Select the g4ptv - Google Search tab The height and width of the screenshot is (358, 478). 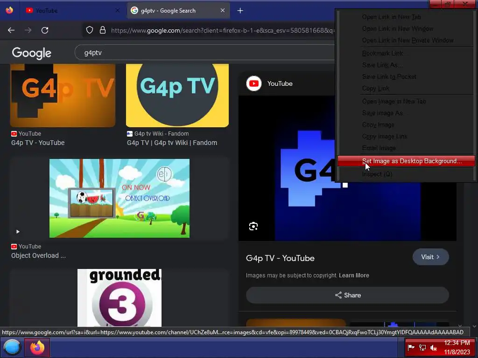(178, 10)
